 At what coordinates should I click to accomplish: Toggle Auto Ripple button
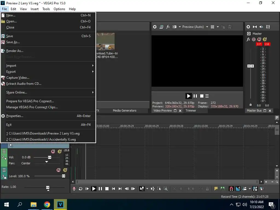point(245,189)
